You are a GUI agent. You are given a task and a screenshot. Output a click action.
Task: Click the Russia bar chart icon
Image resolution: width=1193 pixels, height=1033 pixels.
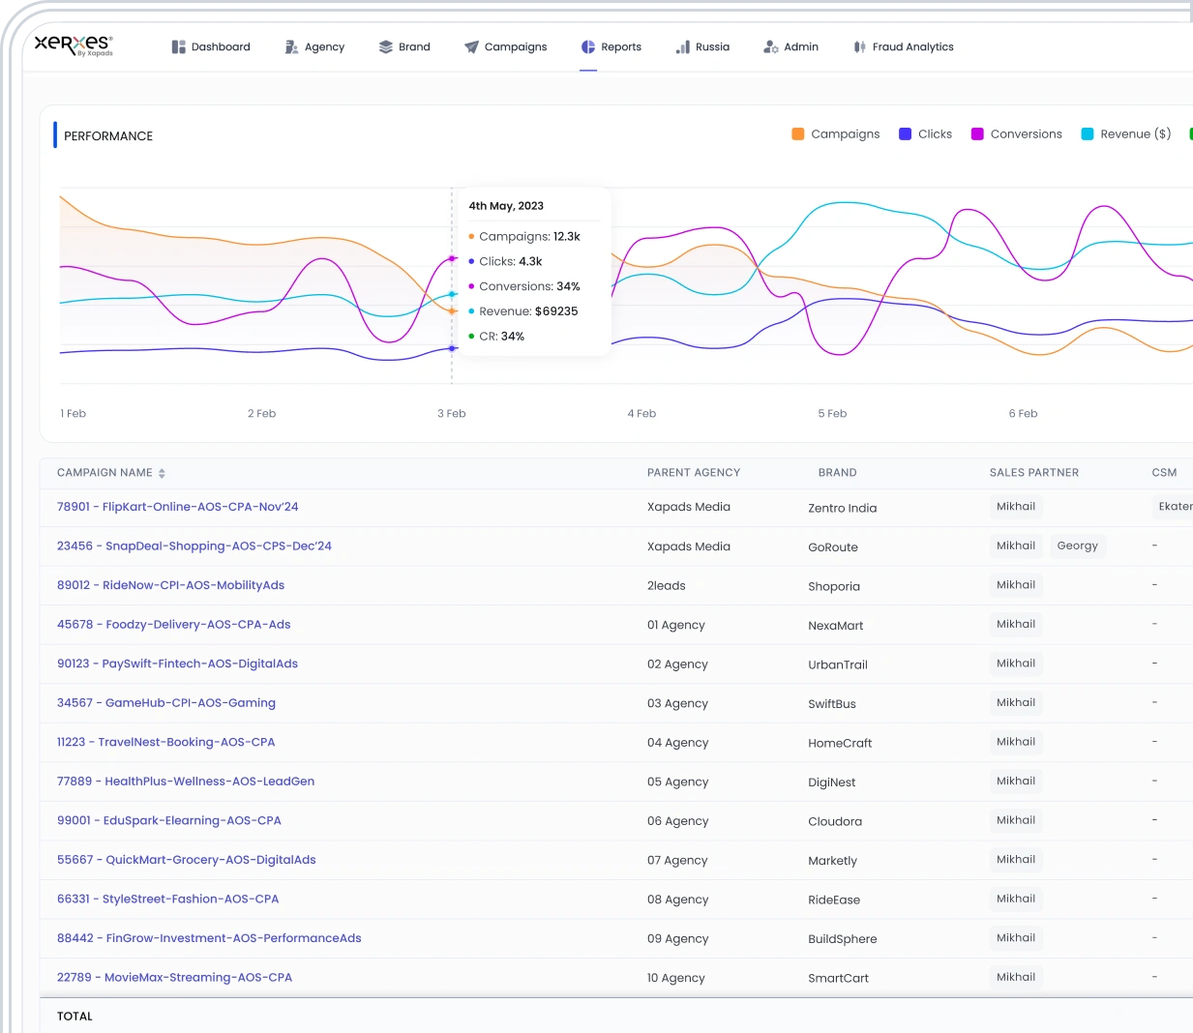(683, 46)
